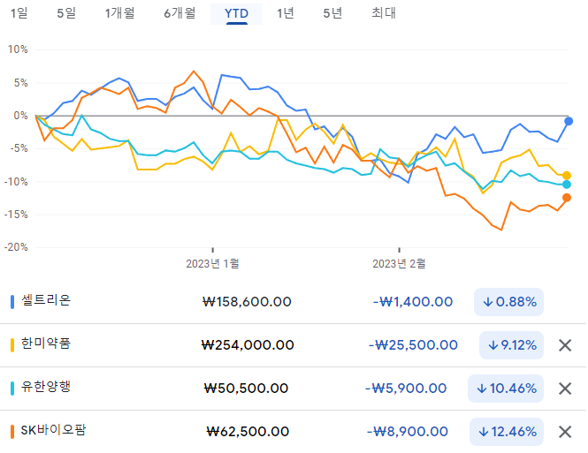Image resolution: width=588 pixels, height=453 pixels.
Task: Click the 유한양행 10.46% change badge
Action: pos(506,389)
